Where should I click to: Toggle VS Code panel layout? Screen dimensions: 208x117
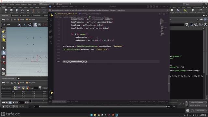(151, 6)
